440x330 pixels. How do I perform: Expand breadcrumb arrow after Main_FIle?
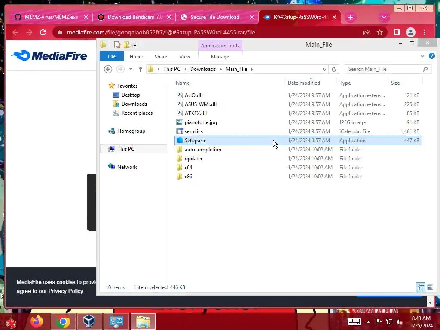click(252, 69)
